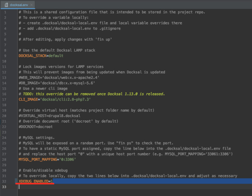
Task: Click on #DOCROOT=docroot line
Action: click(36, 127)
